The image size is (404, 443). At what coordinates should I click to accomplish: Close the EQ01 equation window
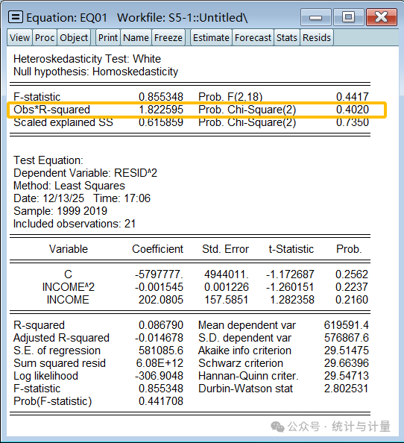(382, 17)
